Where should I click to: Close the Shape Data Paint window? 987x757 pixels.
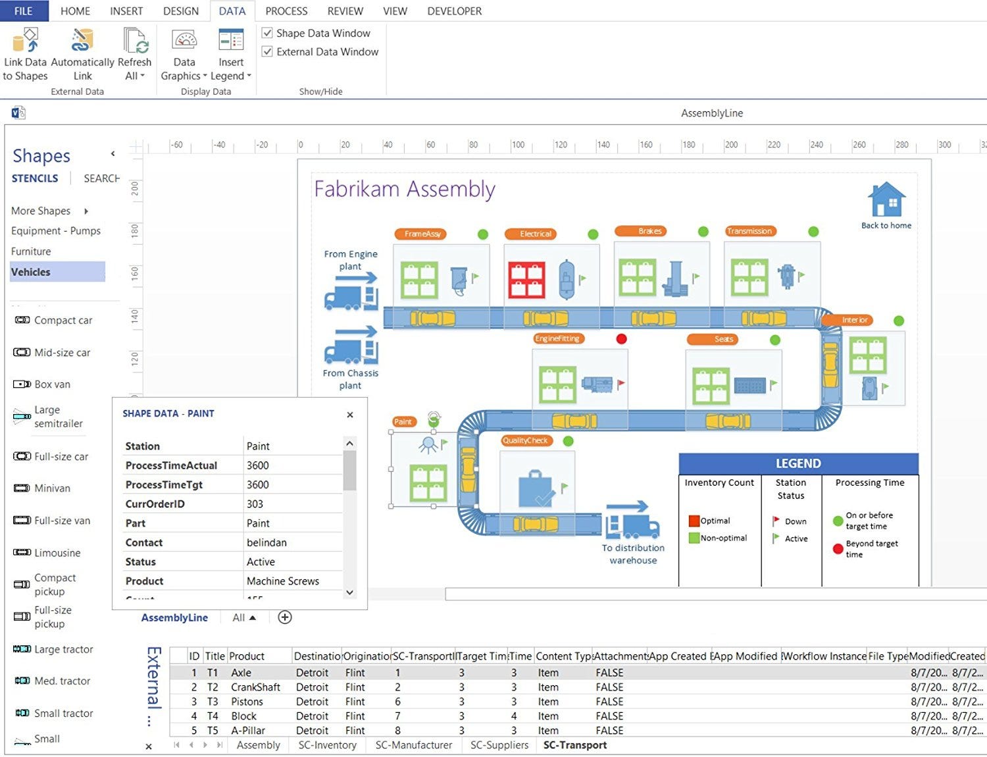point(350,415)
